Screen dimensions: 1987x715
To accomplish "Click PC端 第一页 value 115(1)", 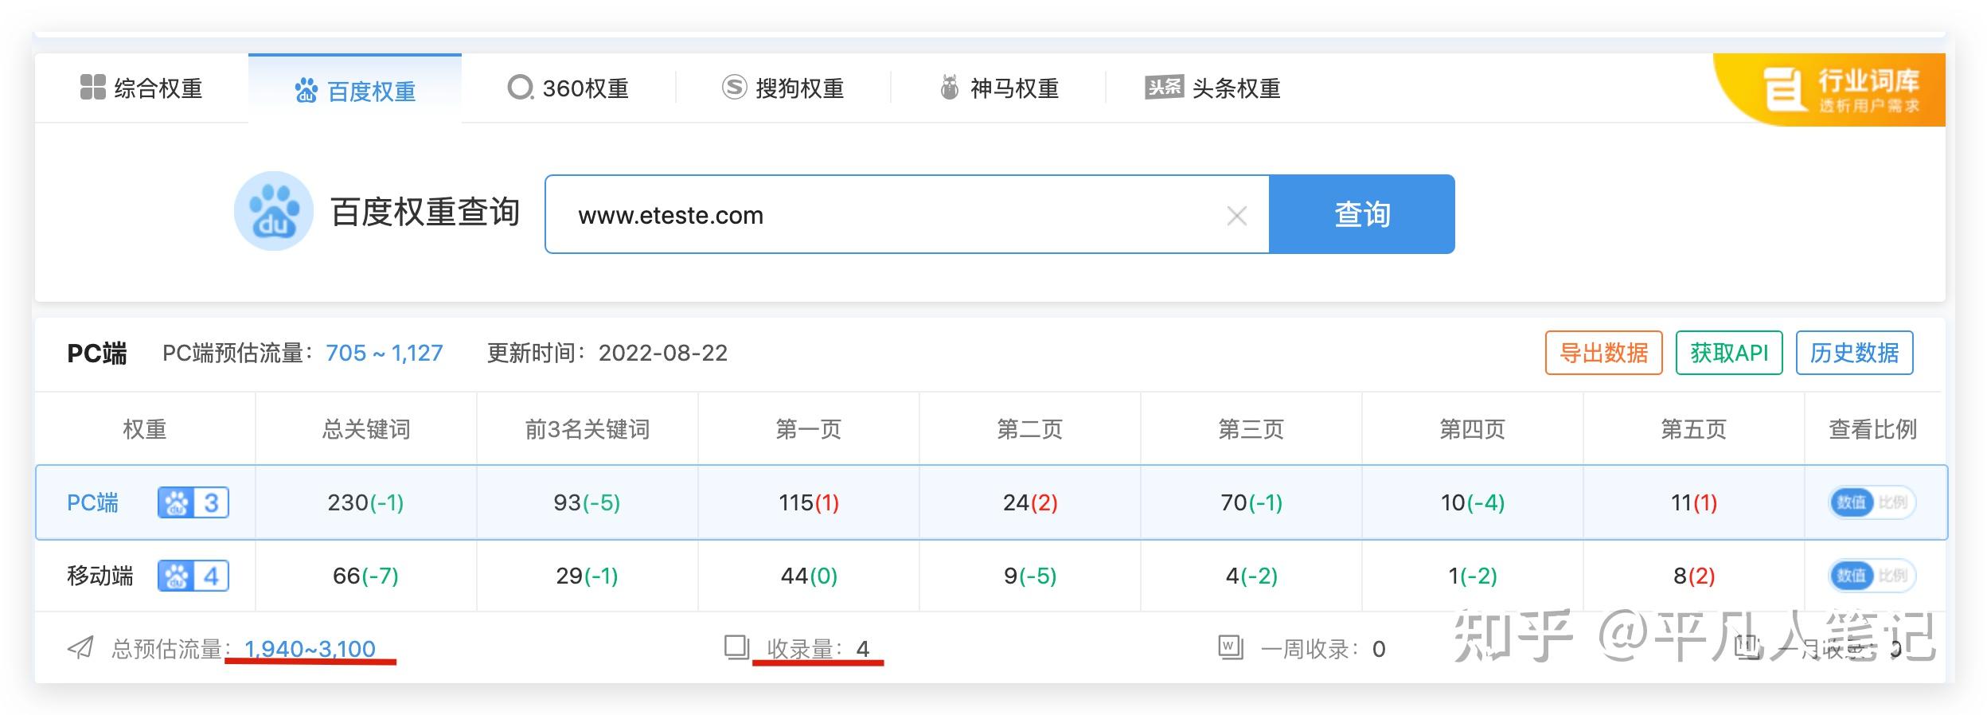I will tap(809, 502).
